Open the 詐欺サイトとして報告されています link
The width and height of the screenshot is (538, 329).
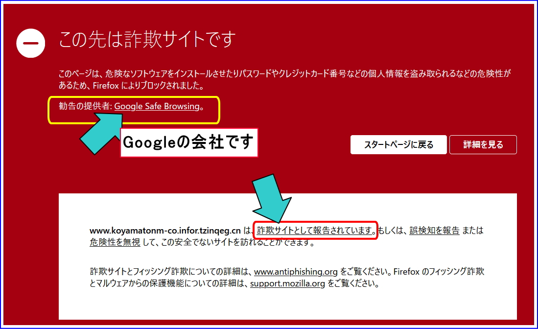[316, 230]
